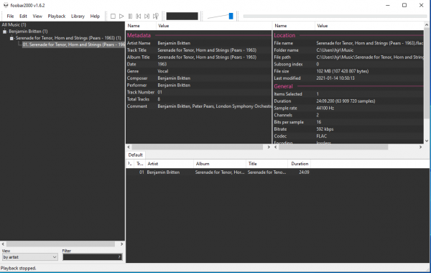Click the Genre value Vocal

click(163, 71)
